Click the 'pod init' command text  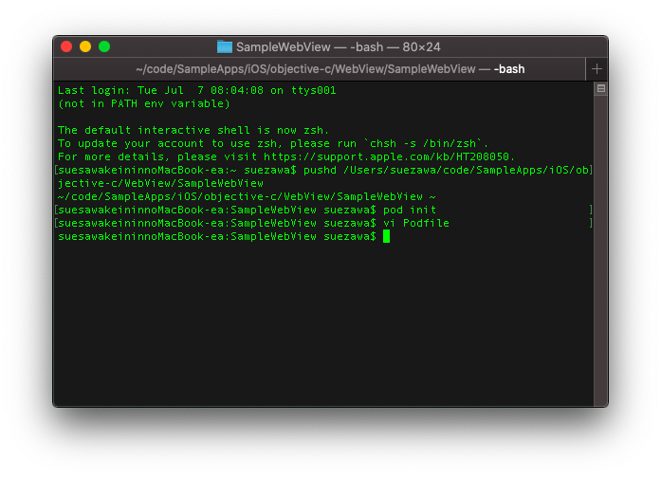(x=410, y=210)
